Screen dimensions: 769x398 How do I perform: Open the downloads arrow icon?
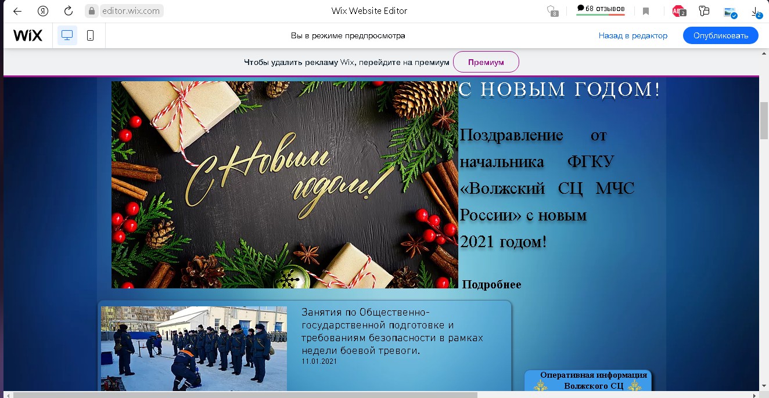click(756, 12)
